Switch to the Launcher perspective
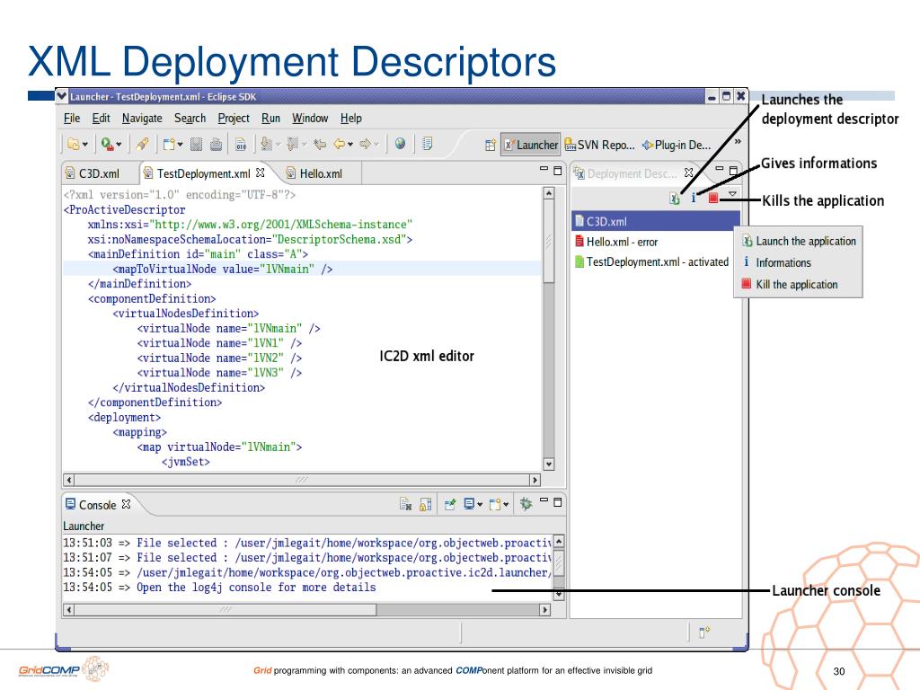The height and width of the screenshot is (690, 920). 531,145
